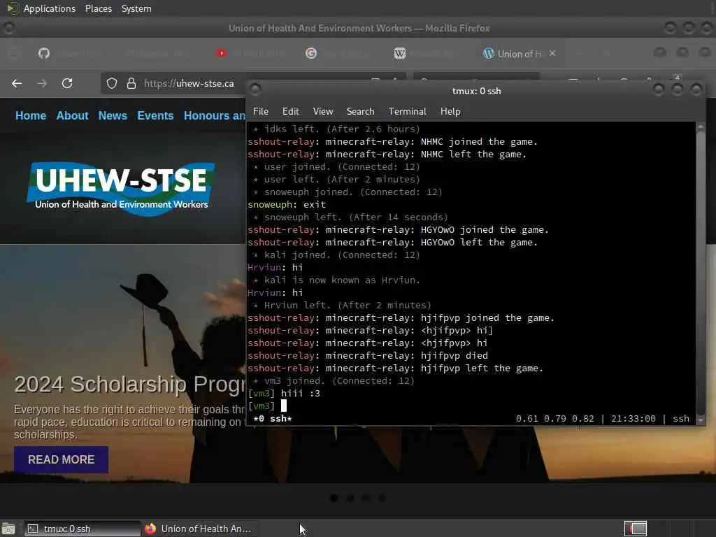Viewport: 716px width, 537px height.
Task: Select Union of Health Firefox taskbar entry
Action: click(x=199, y=529)
